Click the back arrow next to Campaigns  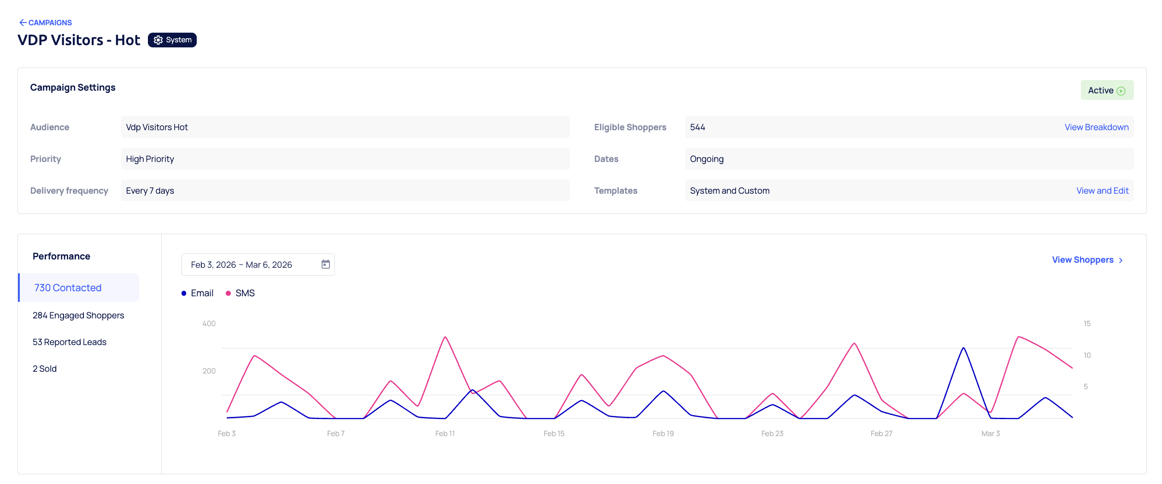[23, 23]
